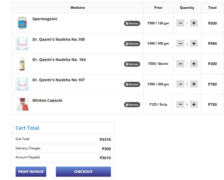Click the Nuskha No. 104 bottle image
Image resolution: width=224 pixels, height=180 pixels.
pos(22,64)
